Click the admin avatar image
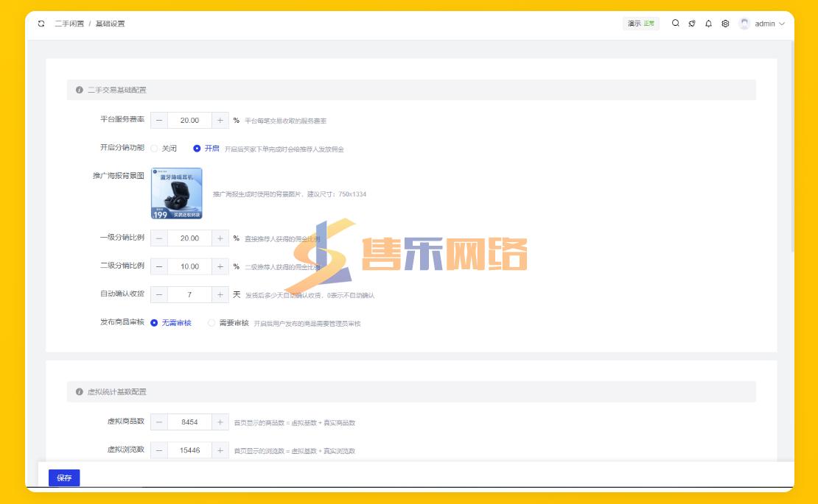 (744, 24)
